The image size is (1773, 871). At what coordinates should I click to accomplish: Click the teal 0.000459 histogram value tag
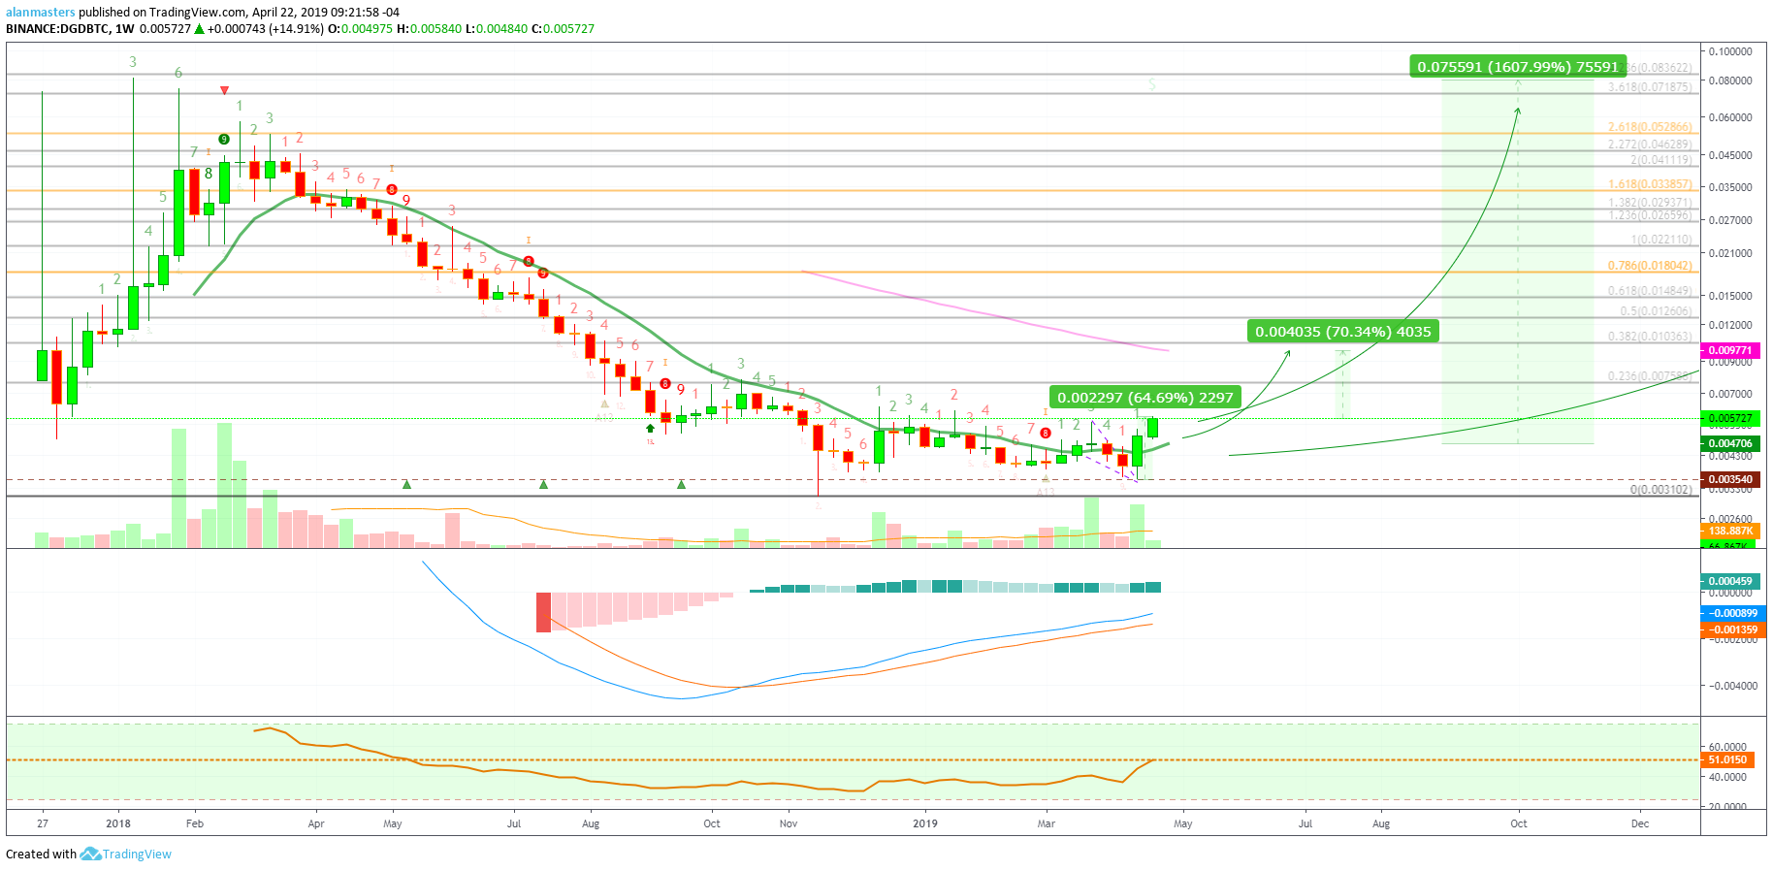(x=1729, y=581)
